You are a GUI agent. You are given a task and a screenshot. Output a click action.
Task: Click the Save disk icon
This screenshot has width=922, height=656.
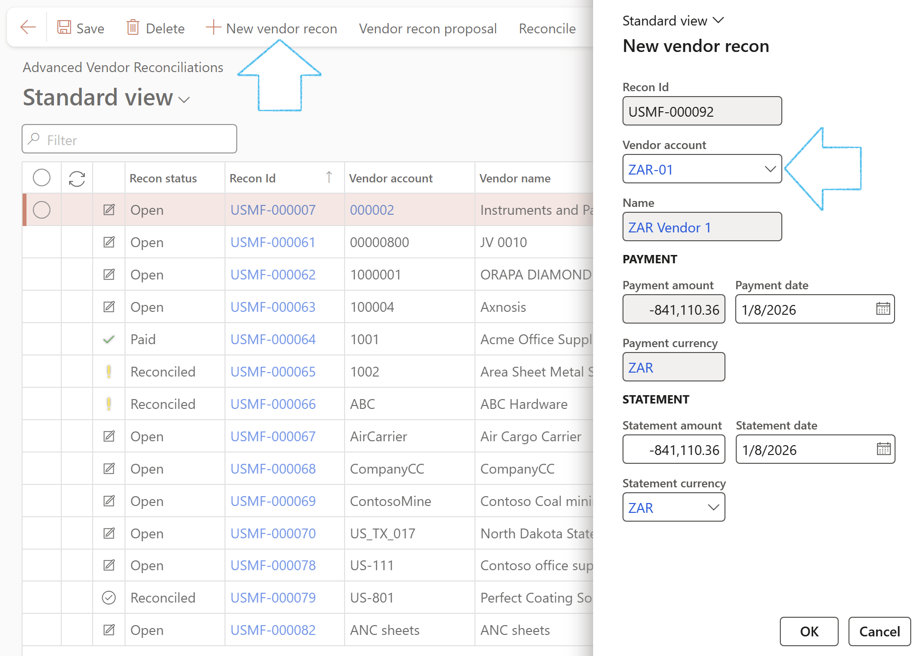coord(64,27)
